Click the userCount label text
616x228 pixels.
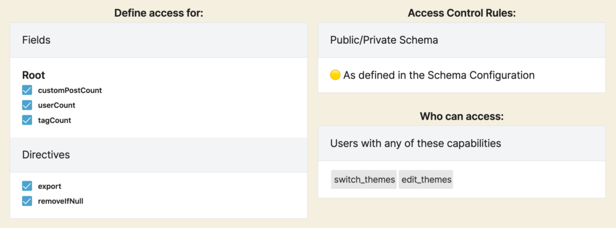click(x=57, y=105)
